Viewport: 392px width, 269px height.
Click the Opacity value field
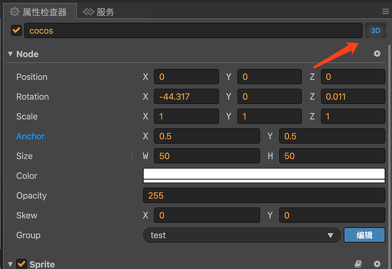coord(264,196)
